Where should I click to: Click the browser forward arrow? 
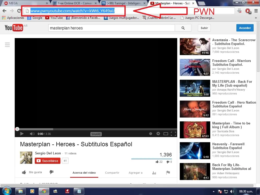12,11
